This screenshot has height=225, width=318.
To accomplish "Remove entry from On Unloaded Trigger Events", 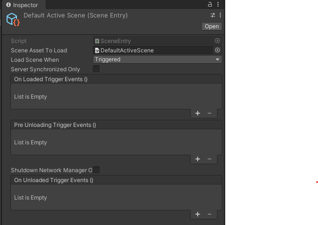I will [x=209, y=214].
